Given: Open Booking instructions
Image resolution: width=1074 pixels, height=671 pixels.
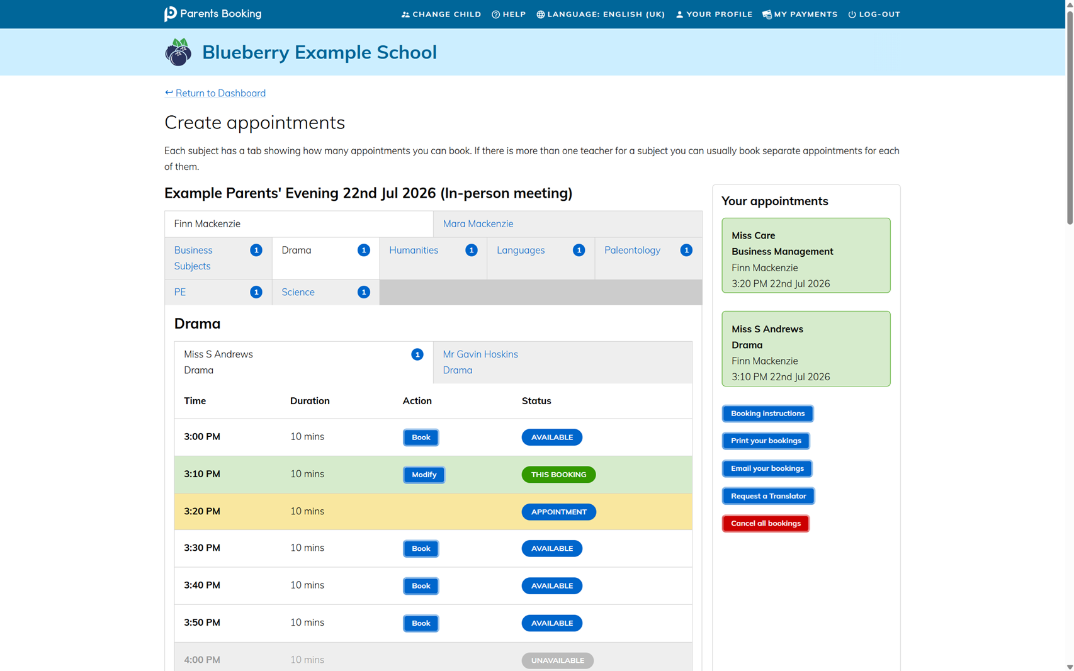Looking at the screenshot, I should (x=767, y=414).
